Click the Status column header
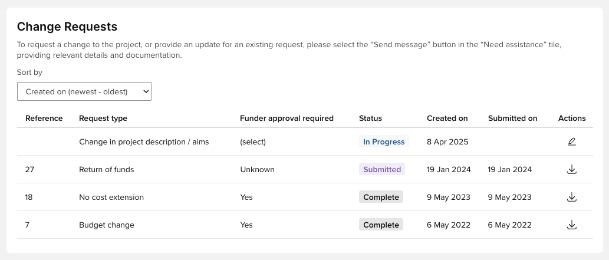Image resolution: width=609 pixels, height=260 pixels. 370,119
